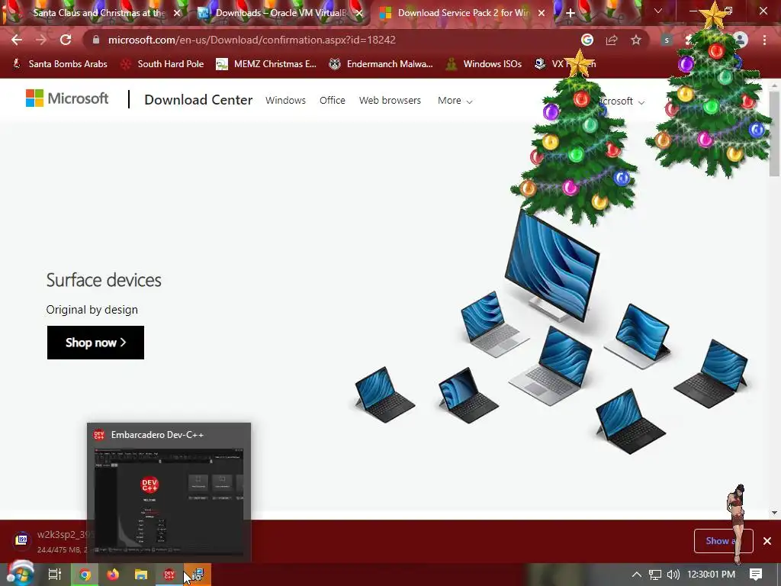Close the Download Service Pack 2 tab
Screen dimensions: 781x586
pos(542,13)
